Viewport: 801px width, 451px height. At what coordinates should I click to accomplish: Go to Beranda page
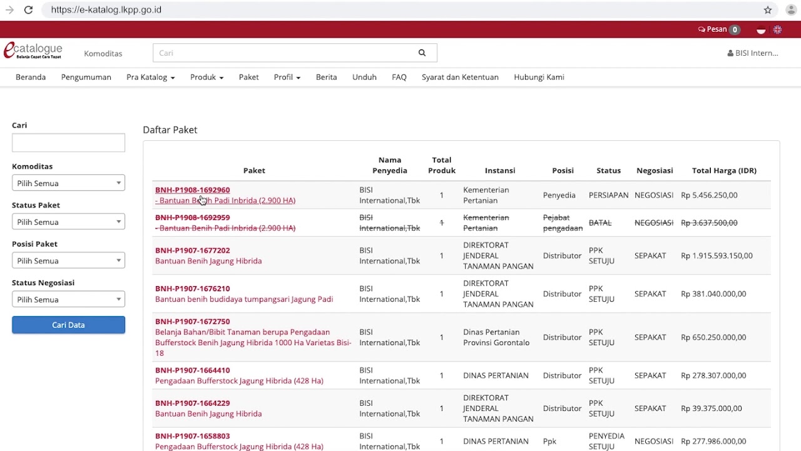tap(31, 77)
